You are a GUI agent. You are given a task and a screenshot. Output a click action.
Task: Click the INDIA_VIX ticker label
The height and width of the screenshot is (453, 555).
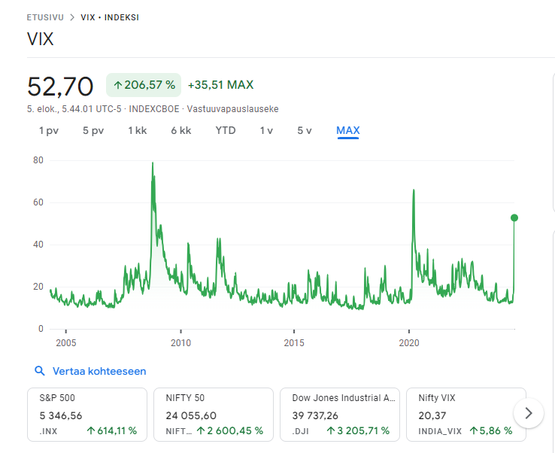(x=440, y=431)
